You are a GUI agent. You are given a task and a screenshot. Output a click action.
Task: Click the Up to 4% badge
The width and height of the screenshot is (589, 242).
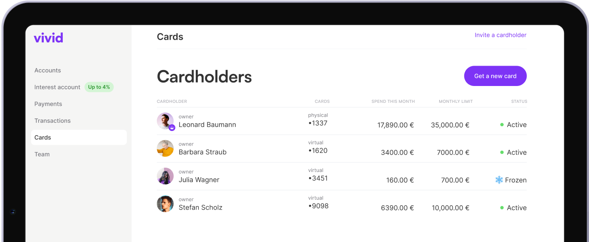pyautogui.click(x=99, y=87)
